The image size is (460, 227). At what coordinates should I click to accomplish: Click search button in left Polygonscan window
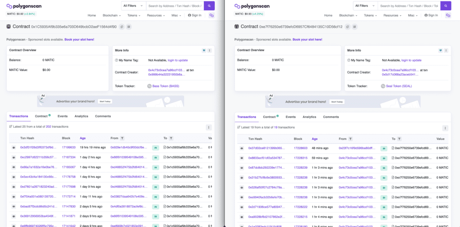click(x=209, y=5)
